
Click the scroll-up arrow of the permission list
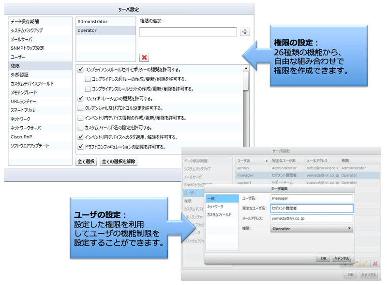(246, 68)
